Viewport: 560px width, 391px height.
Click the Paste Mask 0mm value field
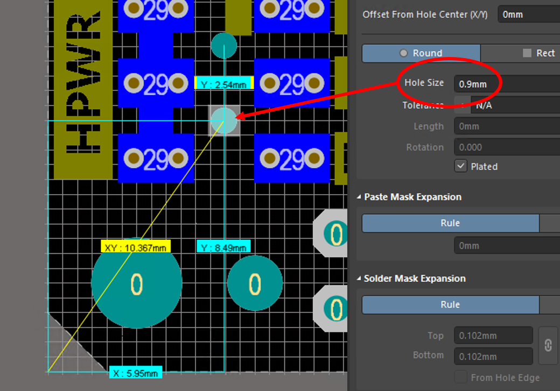507,245
